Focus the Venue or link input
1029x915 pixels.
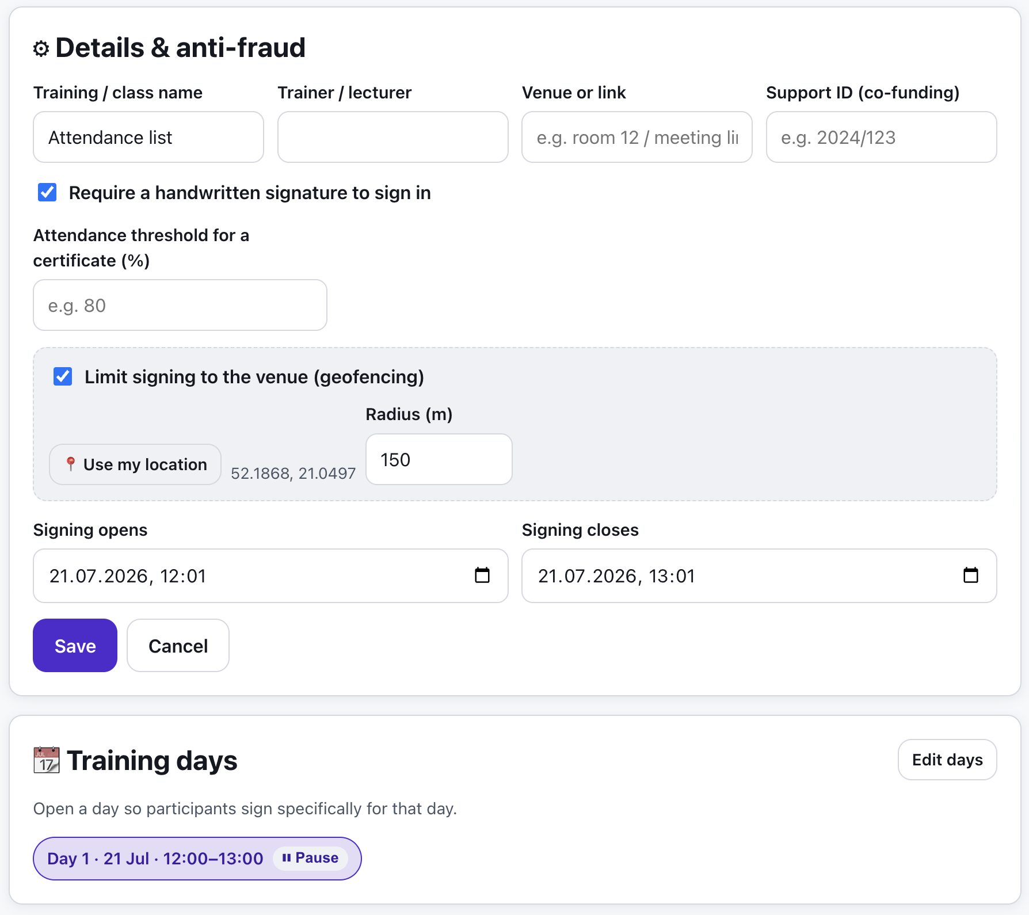click(637, 137)
